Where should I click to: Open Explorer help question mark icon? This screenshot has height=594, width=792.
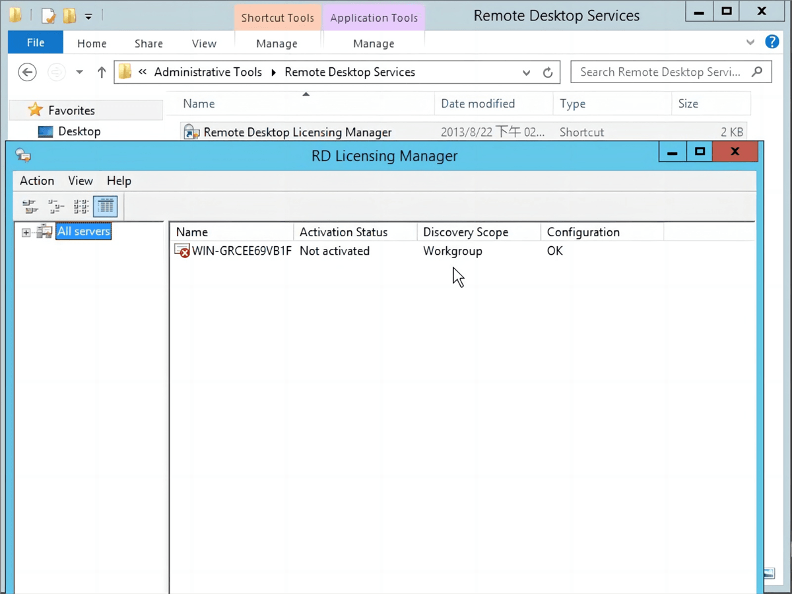[x=772, y=42]
